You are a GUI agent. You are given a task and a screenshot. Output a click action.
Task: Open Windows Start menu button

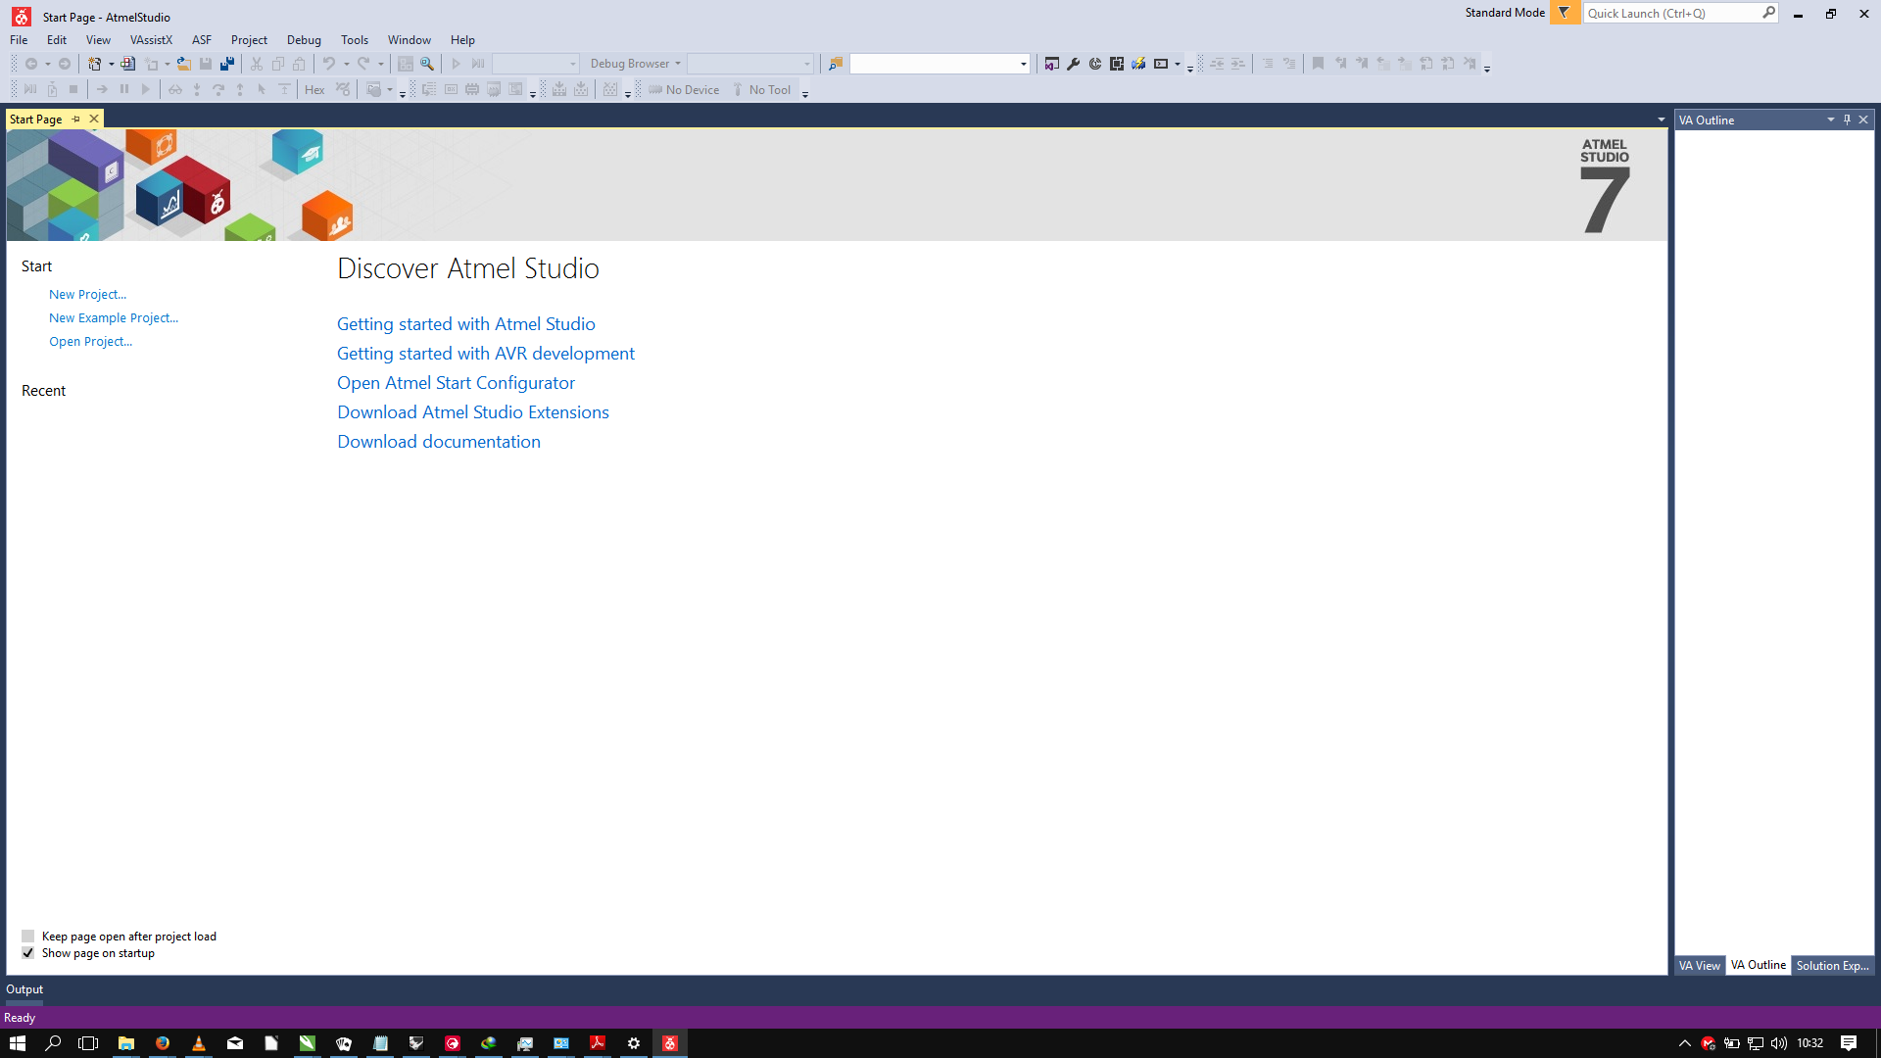[18, 1043]
